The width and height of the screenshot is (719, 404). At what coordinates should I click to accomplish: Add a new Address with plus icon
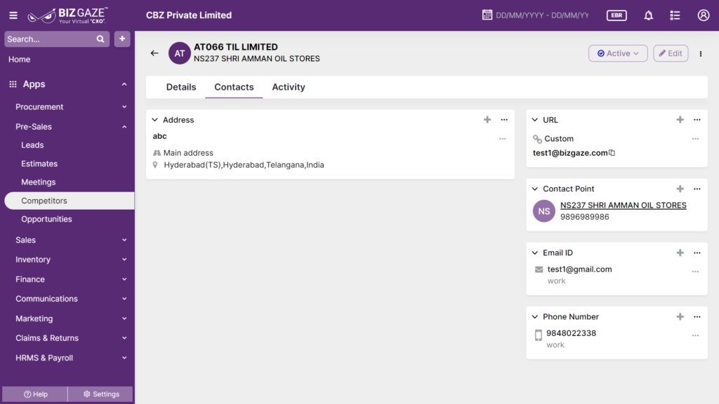coord(487,119)
